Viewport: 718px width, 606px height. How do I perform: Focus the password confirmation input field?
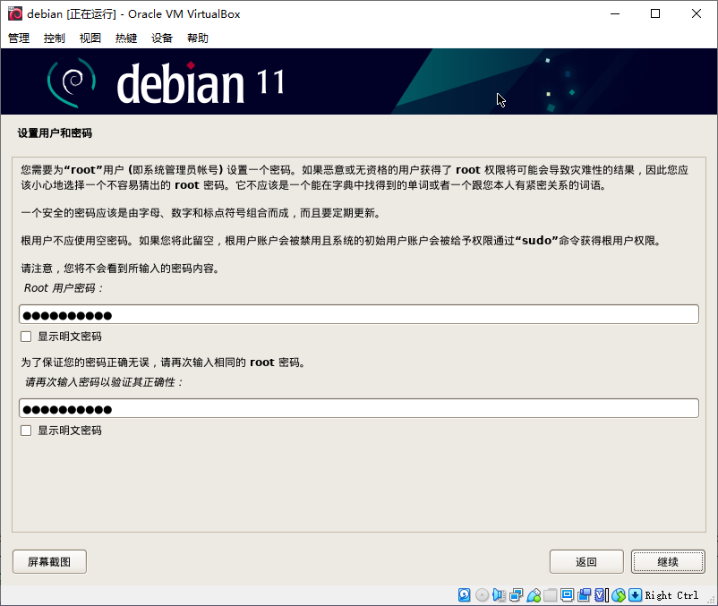(359, 408)
